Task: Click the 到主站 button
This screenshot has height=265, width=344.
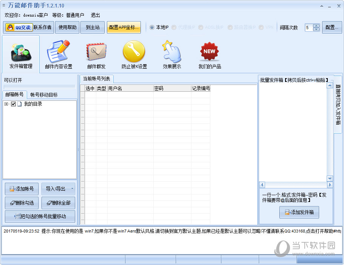Action: [93, 28]
